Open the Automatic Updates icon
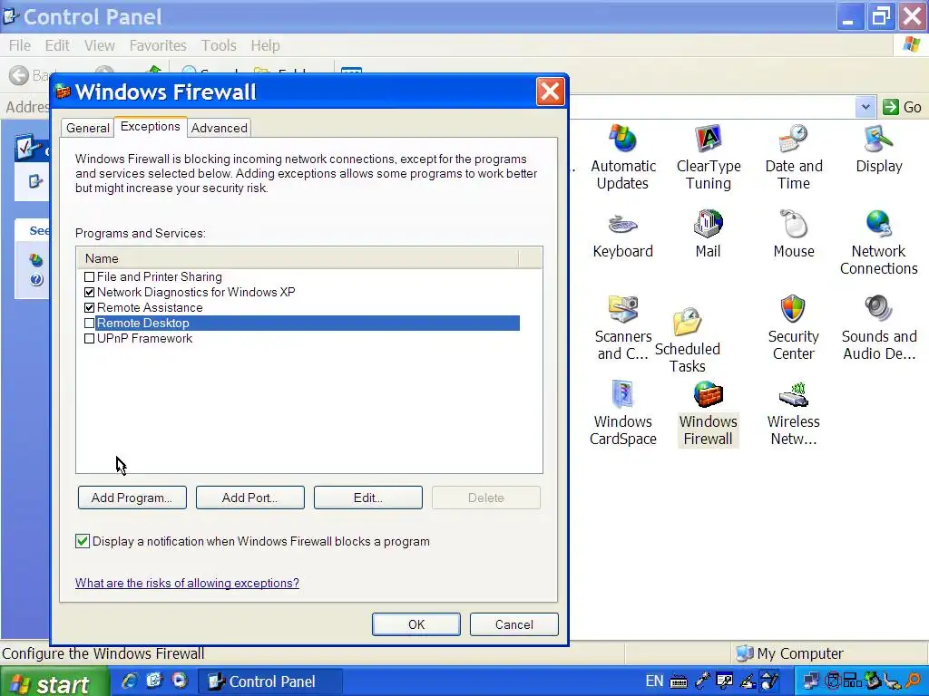The height and width of the screenshot is (696, 929). [622, 157]
